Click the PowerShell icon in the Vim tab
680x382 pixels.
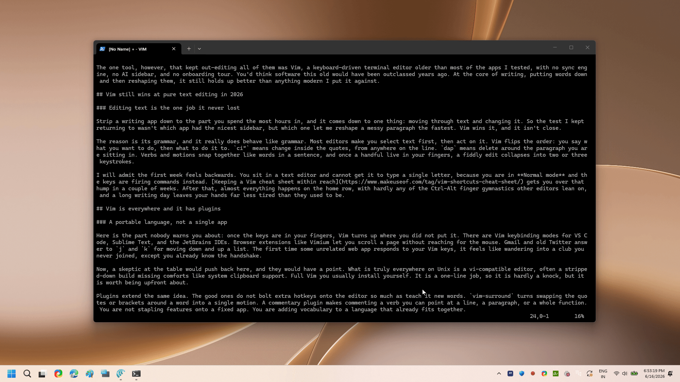pos(102,49)
